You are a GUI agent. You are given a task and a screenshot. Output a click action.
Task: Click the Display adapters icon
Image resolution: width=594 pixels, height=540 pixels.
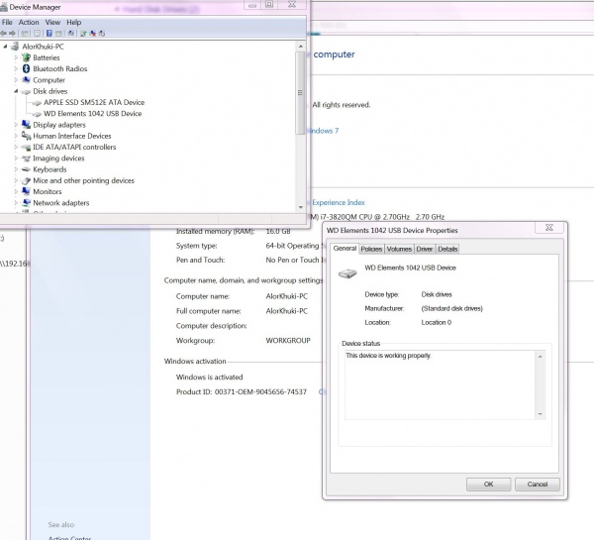coord(26,125)
